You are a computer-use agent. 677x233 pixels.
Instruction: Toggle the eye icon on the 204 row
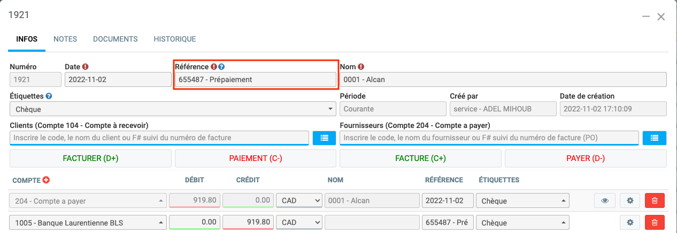pyautogui.click(x=605, y=201)
